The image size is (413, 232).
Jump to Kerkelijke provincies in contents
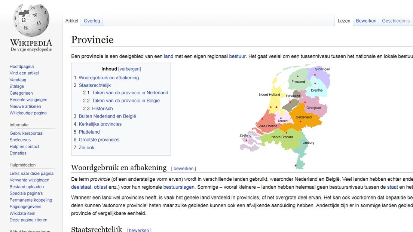(100, 124)
